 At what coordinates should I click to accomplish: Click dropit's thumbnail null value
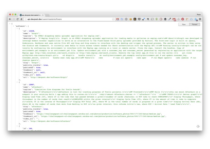click(x=38, y=70)
